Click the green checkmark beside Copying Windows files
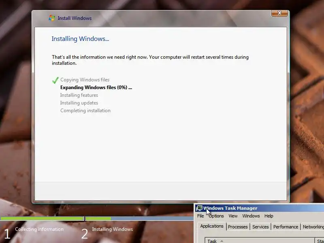The image size is (324, 243). point(55,80)
